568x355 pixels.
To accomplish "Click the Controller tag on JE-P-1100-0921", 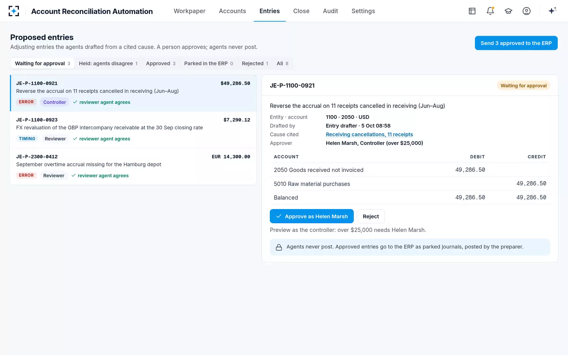I will (x=54, y=102).
